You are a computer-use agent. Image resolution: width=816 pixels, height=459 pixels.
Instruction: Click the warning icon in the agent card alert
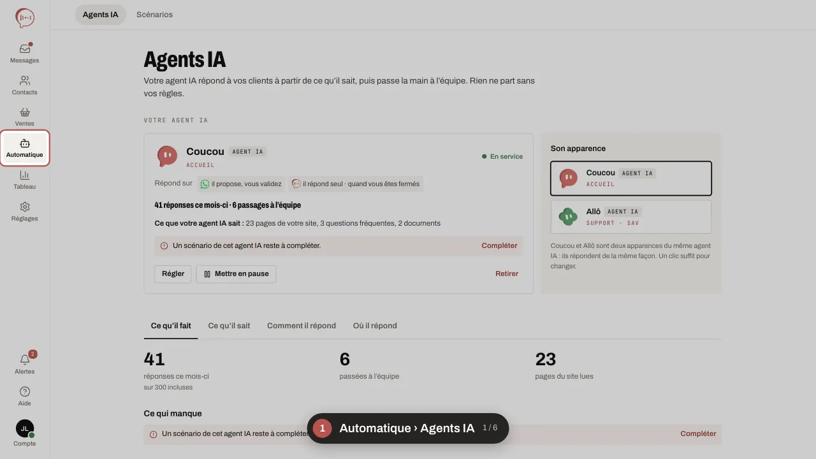164,245
